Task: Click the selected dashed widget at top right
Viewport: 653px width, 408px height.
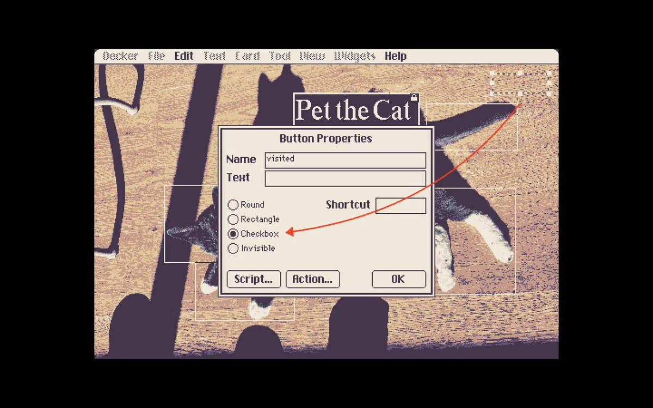Action: [x=520, y=83]
